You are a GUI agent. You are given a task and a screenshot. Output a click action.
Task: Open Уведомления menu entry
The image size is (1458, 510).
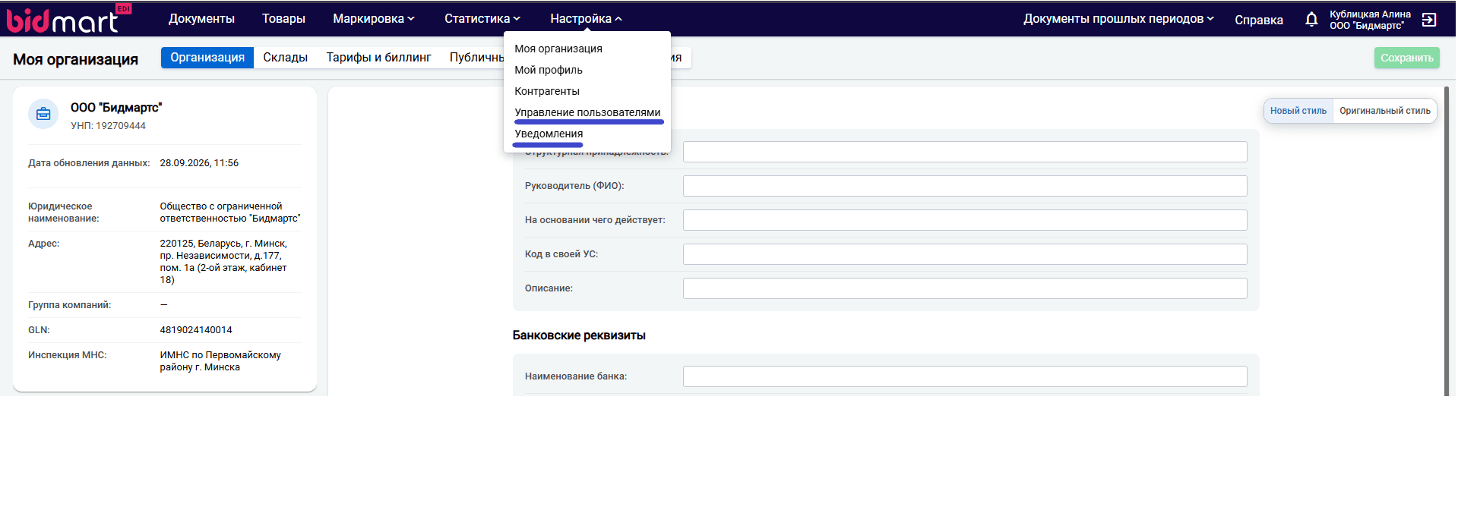coord(549,134)
